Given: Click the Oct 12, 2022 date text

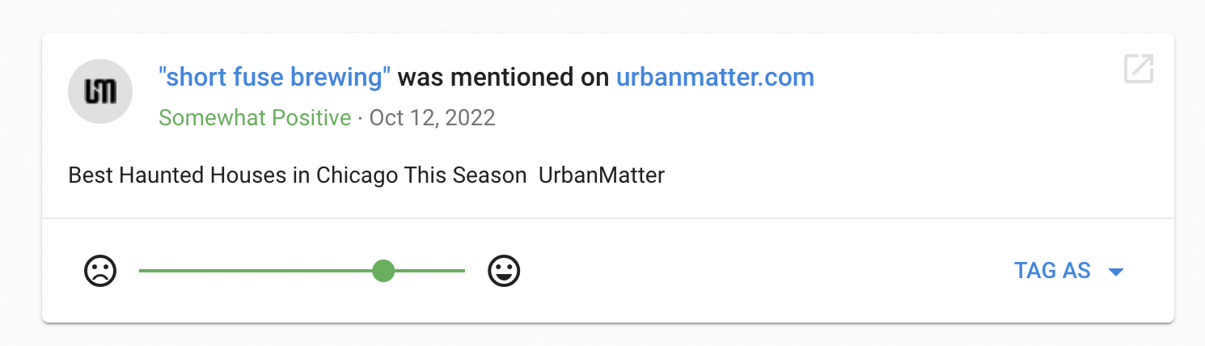Looking at the screenshot, I should (x=432, y=118).
